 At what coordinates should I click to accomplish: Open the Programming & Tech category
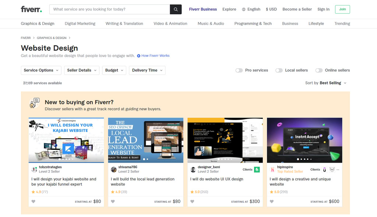point(253,23)
